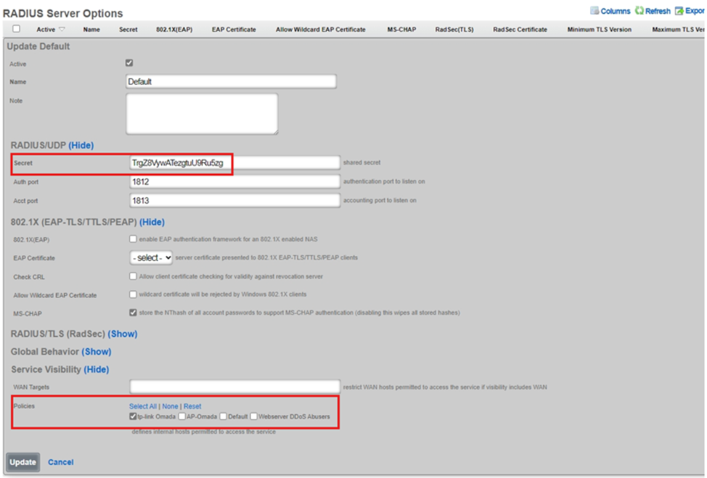Screen dimensions: 707x478
Task: Uncheck the MS-CHAP checkbox
Action: [133, 313]
